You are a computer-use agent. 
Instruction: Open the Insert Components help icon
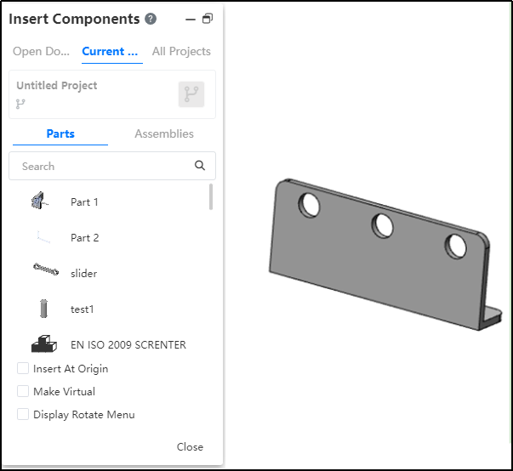tap(151, 19)
